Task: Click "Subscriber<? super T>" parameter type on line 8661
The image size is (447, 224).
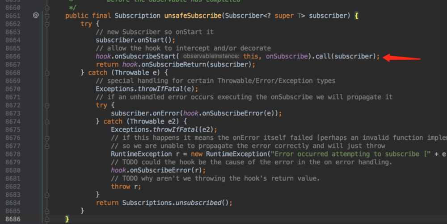Action: tap(265, 16)
